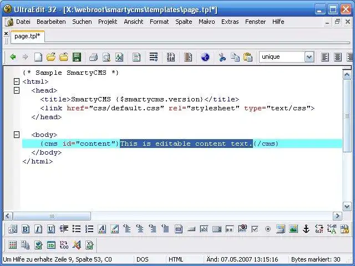Viewport: 355px width, 266px height.
Task: Click the colored table grid icon
Action: (x=13, y=245)
